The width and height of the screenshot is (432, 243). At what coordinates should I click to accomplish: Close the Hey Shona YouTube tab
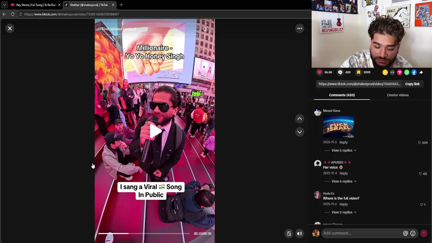pos(59,5)
